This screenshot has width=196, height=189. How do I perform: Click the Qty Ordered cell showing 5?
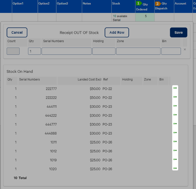click(145, 17)
